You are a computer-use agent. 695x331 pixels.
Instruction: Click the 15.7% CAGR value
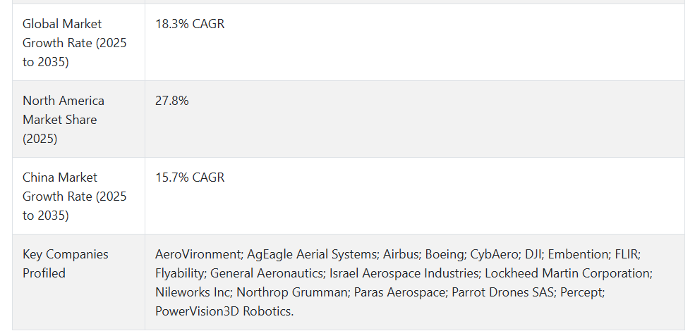[x=190, y=177]
